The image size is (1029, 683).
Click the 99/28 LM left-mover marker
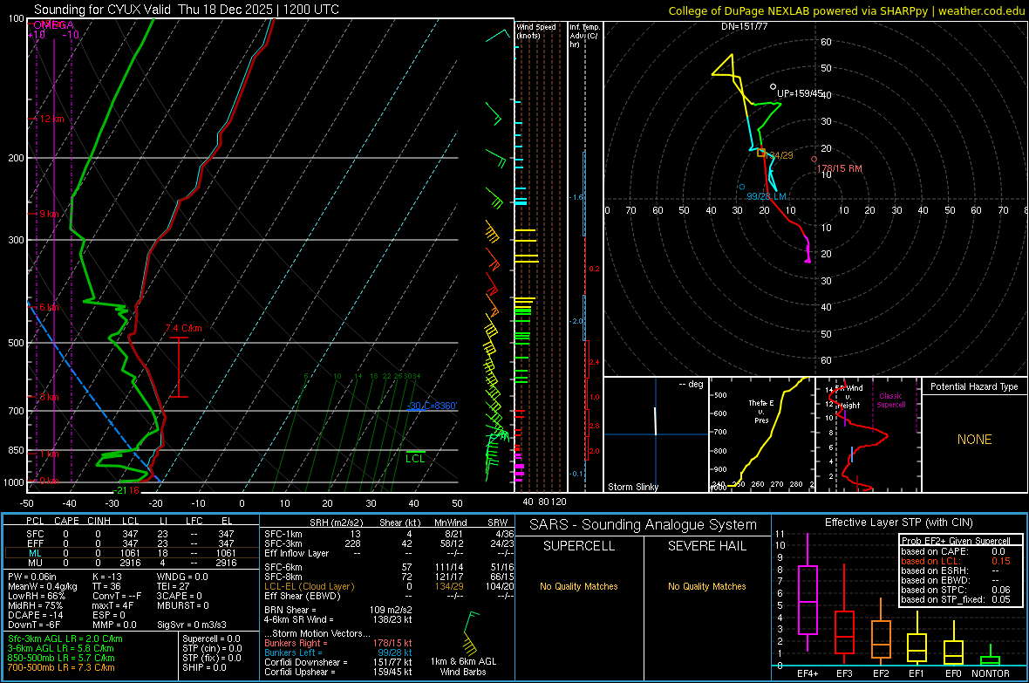pyautogui.click(x=741, y=187)
